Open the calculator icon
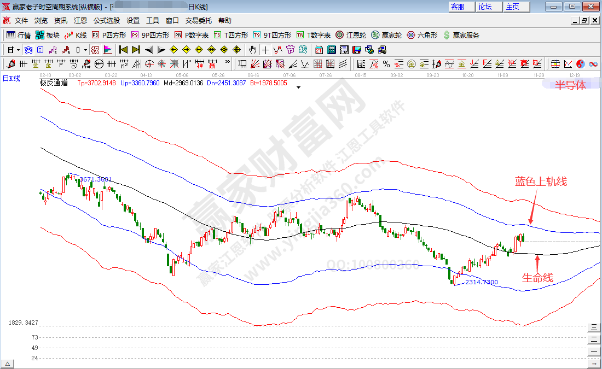The width and height of the screenshot is (602, 369). point(331,50)
